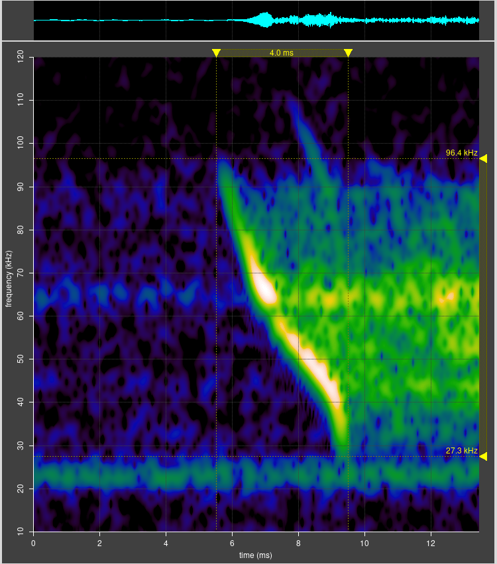This screenshot has height=564, width=497.
Task: Click the left yellow time marker triangle
Action: pos(216,53)
